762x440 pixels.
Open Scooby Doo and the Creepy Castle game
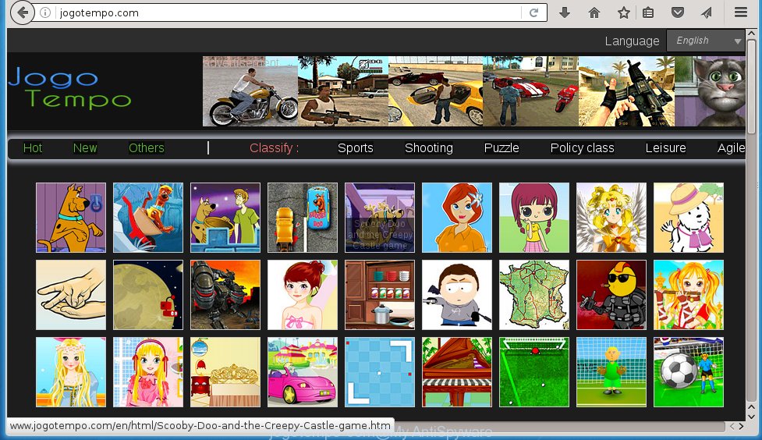pos(380,218)
